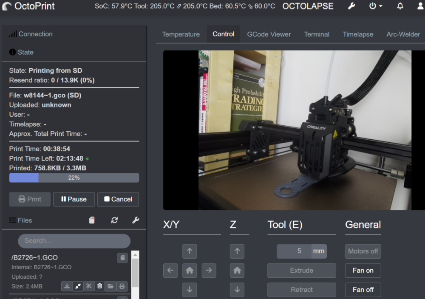Open the Terminal tab
Viewport: 425px width, 299px height.
click(x=317, y=34)
